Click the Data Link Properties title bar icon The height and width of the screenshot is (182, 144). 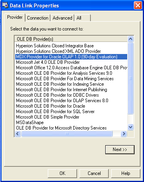click(x=5, y=5)
